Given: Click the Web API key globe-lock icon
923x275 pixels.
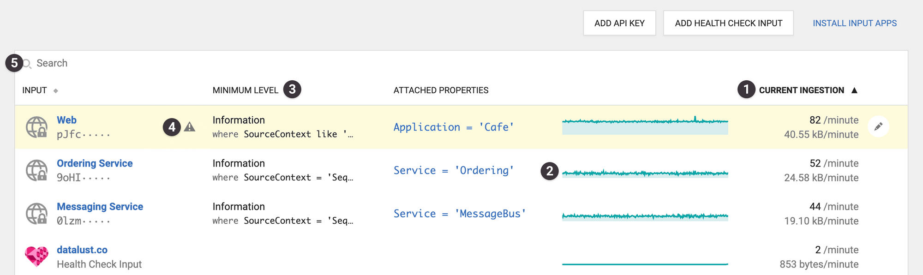Looking at the screenshot, I should 36,127.
